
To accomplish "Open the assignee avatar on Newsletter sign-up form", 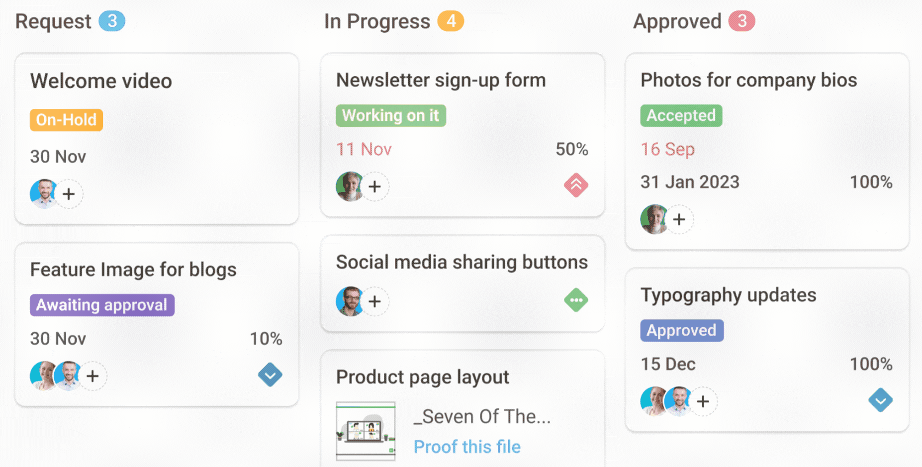I will 350,186.
